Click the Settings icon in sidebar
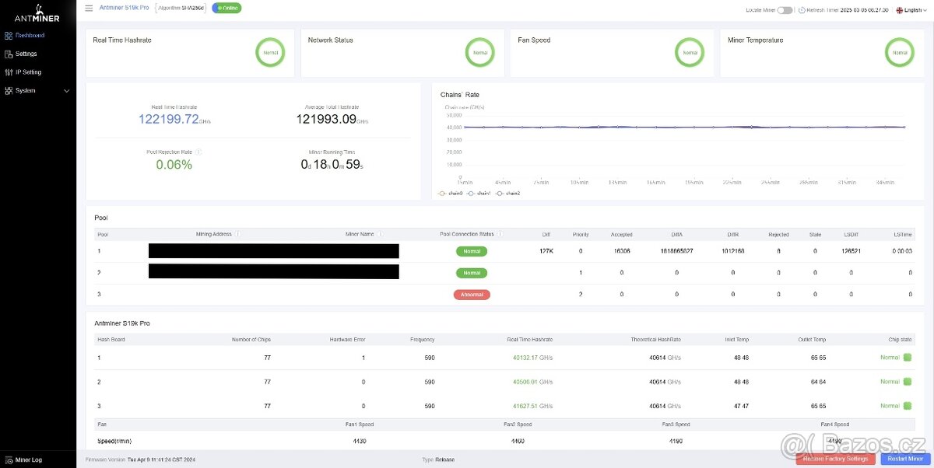 pos(9,54)
